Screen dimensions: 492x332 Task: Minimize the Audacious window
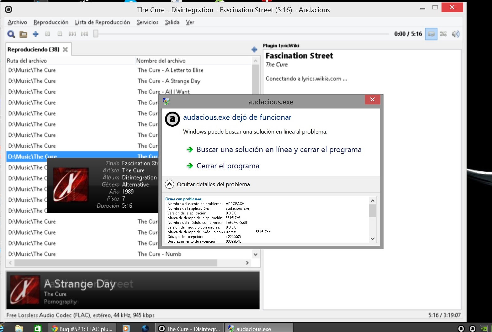(x=423, y=8)
